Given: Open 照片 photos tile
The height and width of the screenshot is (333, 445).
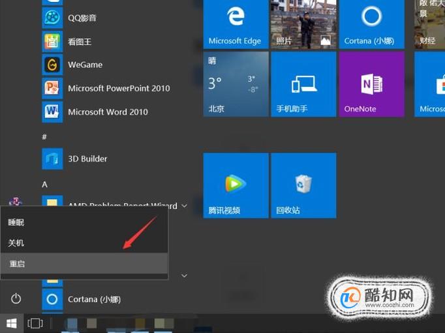Looking at the screenshot, I should point(303,24).
